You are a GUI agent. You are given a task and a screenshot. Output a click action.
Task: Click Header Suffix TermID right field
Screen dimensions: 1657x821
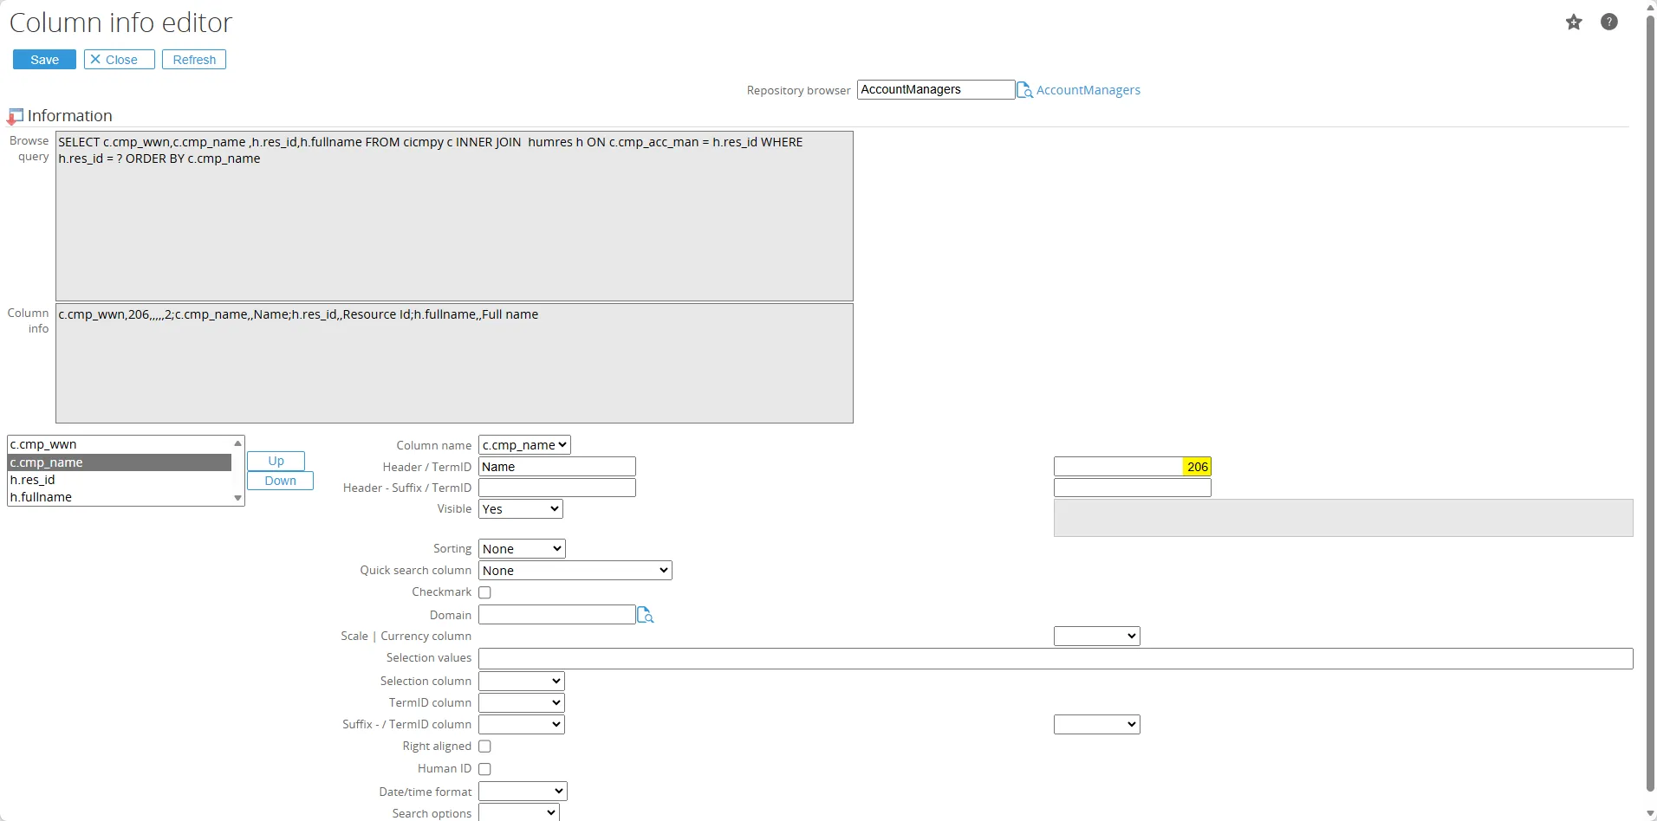(1133, 488)
